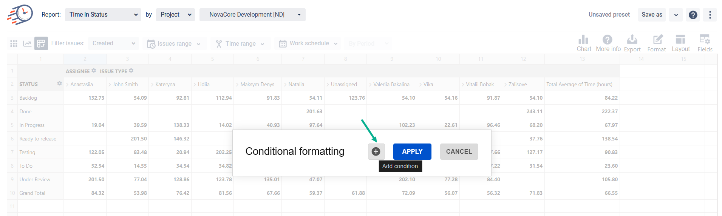This screenshot has height=216, width=722.
Task: Open the Fields settings icon
Action: click(x=705, y=43)
